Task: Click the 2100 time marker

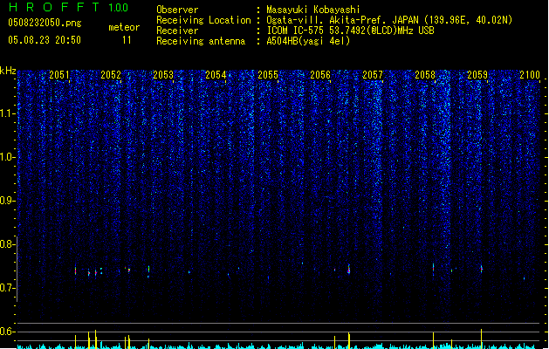Action: point(530,75)
